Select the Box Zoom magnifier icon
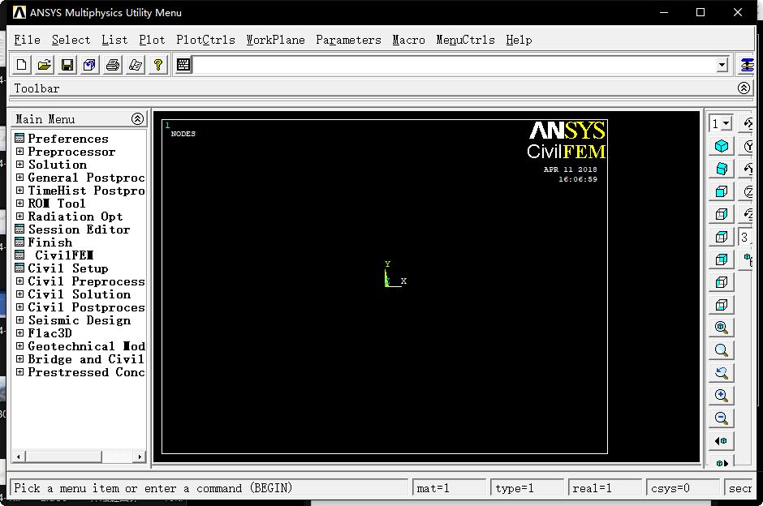This screenshot has width=763, height=506. click(x=721, y=350)
